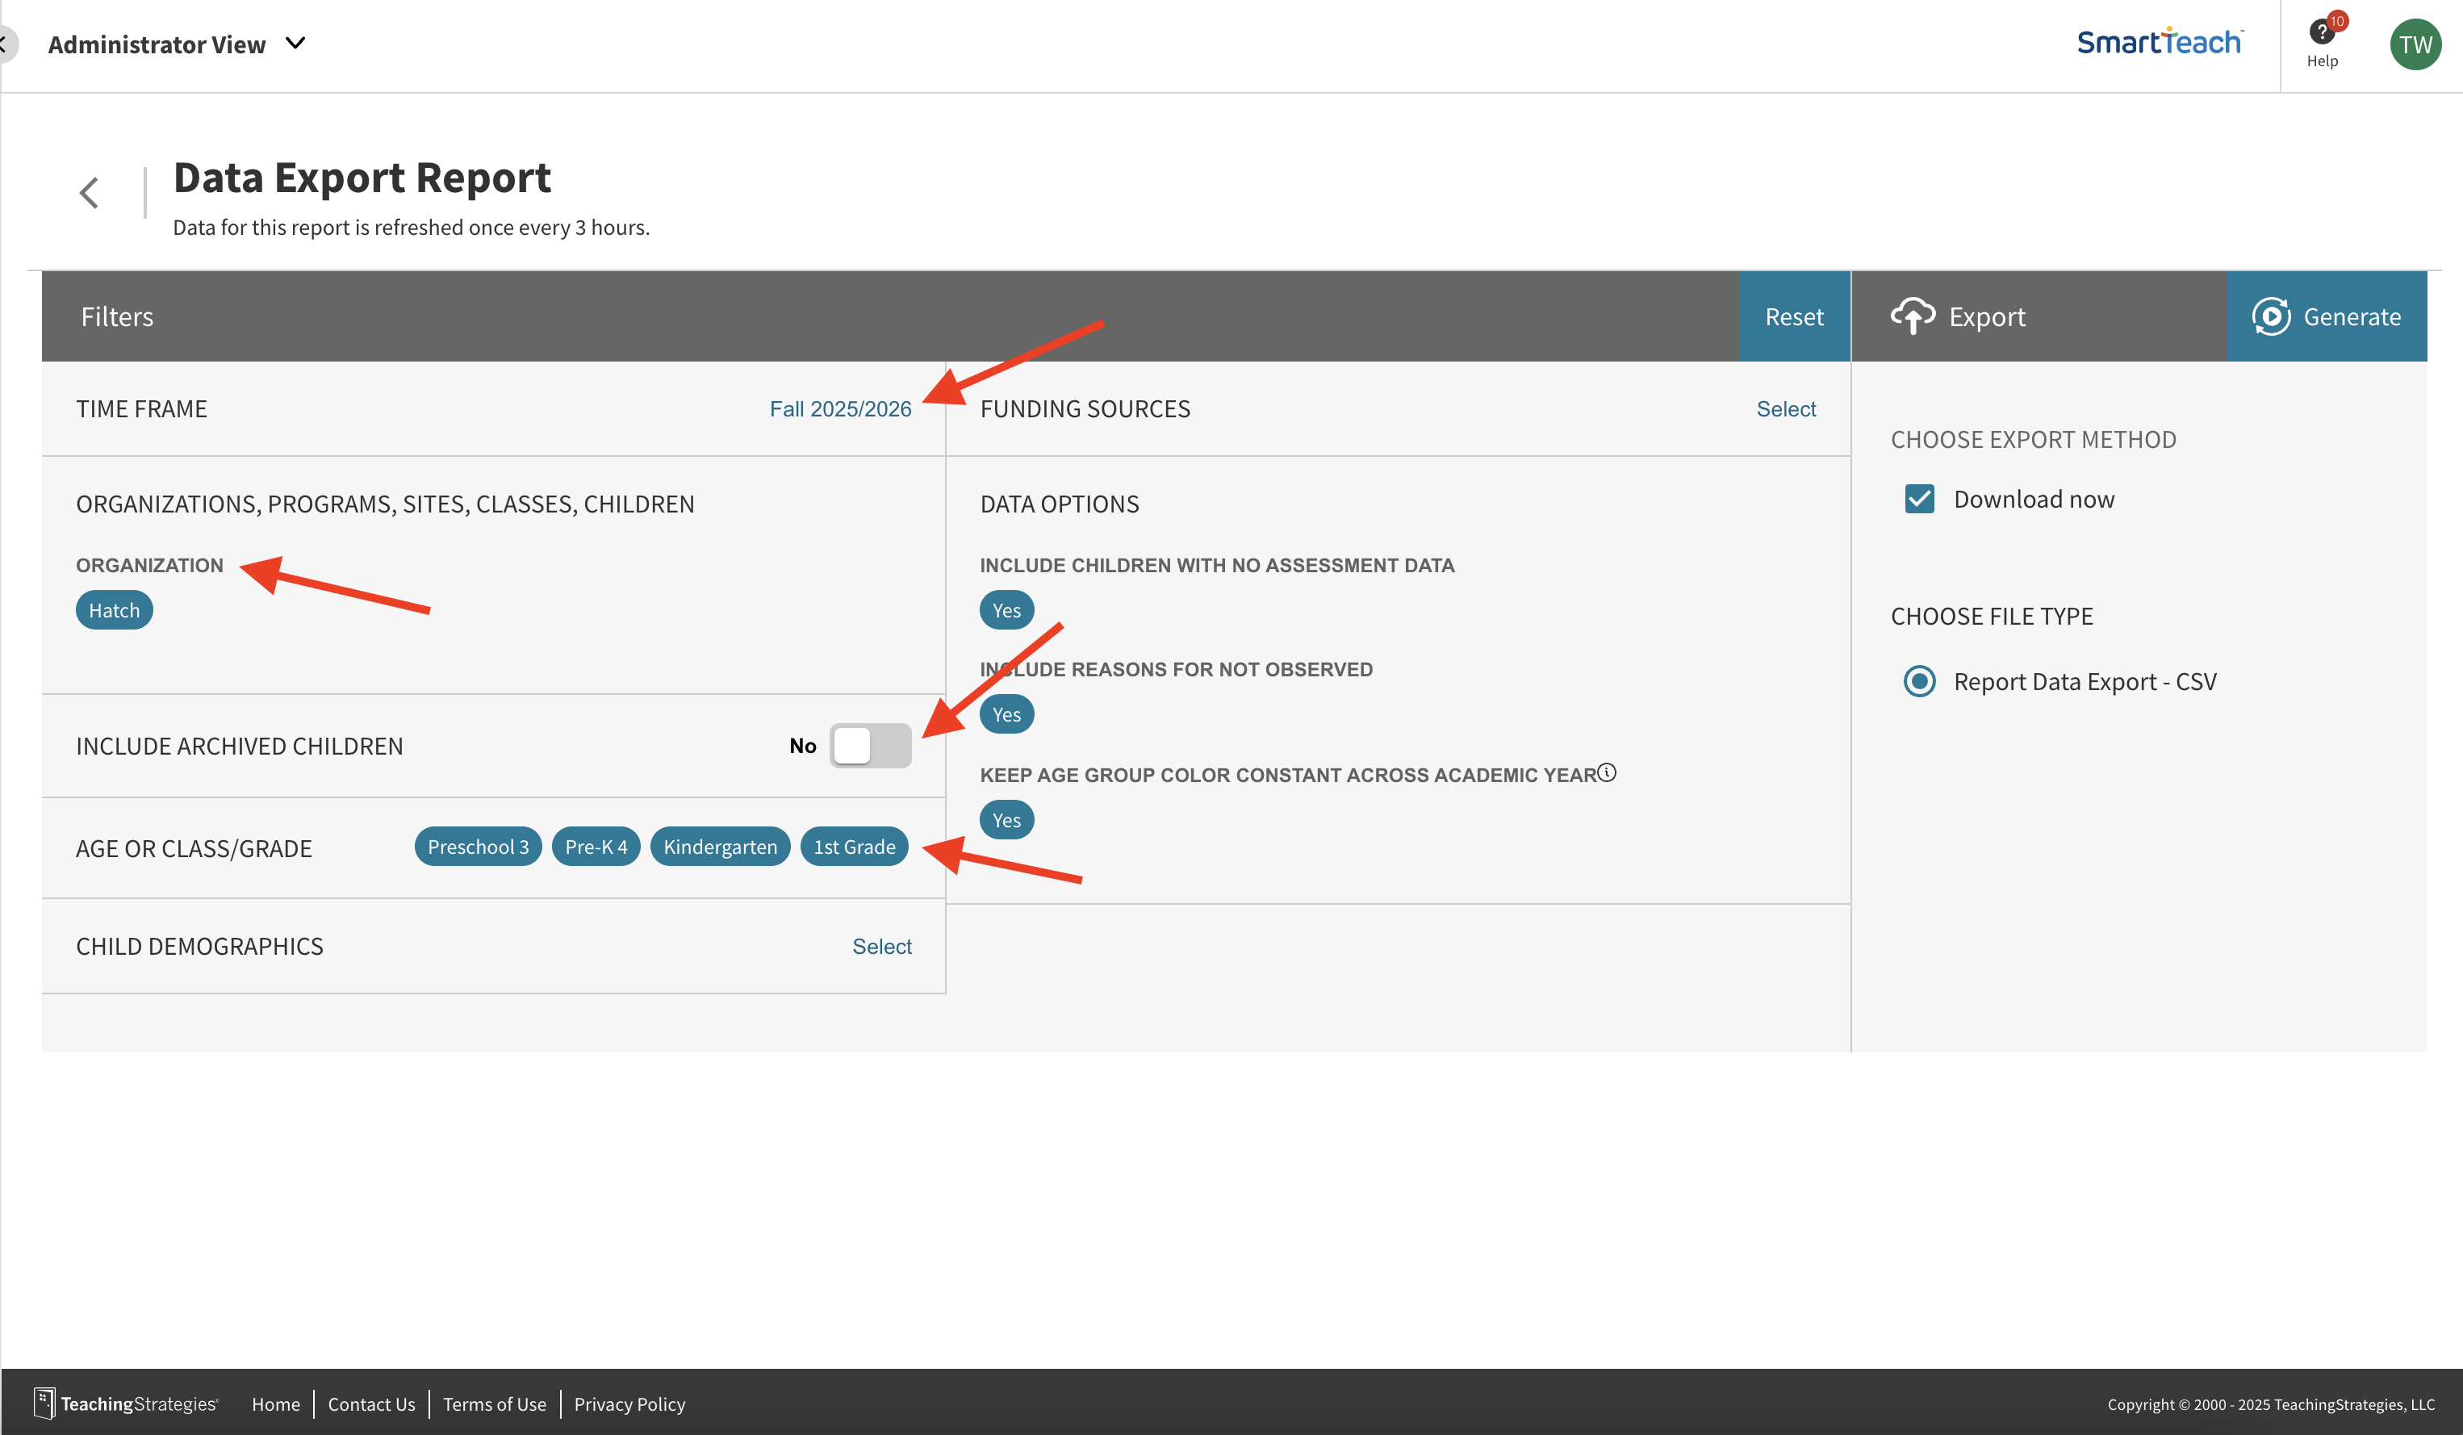Click Yes under Keep Age Group Color Constant
The image size is (2463, 1435).
[x=1006, y=820]
